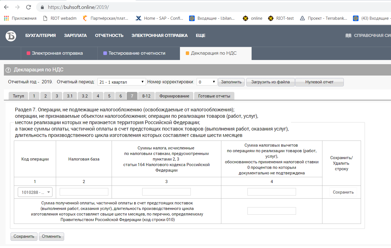This screenshot has height=248, width=391.
Task: Click the Бухсофт round logo icon
Action: [x=11, y=36]
